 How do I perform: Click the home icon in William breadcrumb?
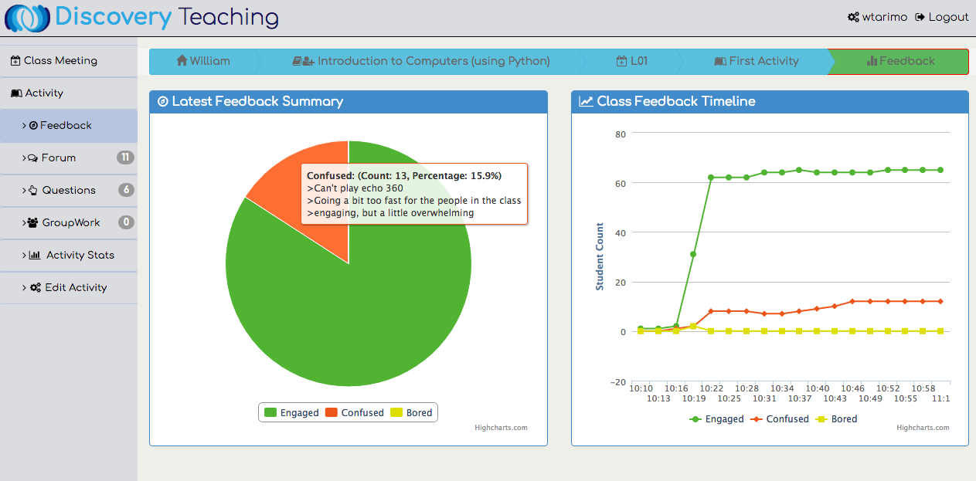pyautogui.click(x=182, y=61)
